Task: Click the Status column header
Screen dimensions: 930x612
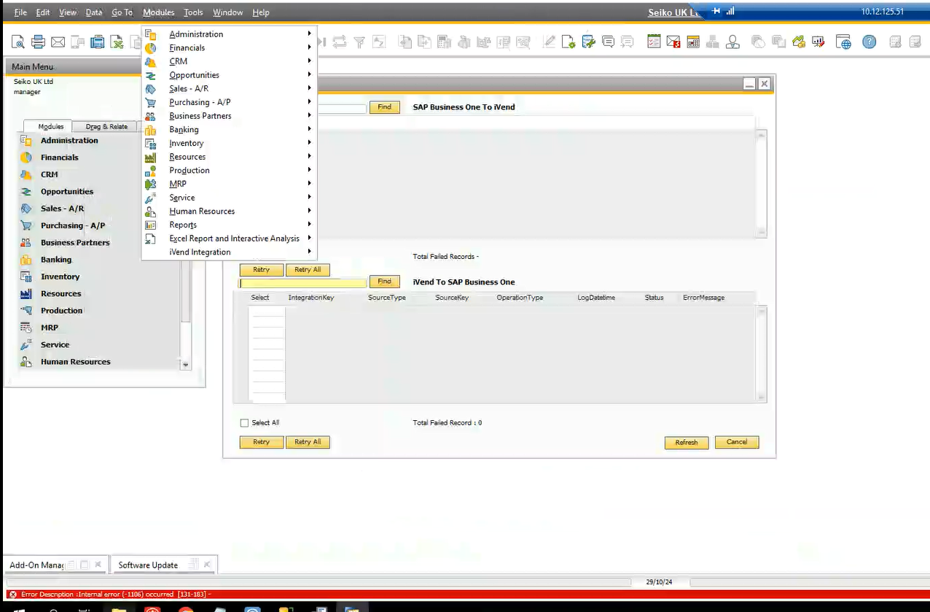Action: click(x=654, y=298)
